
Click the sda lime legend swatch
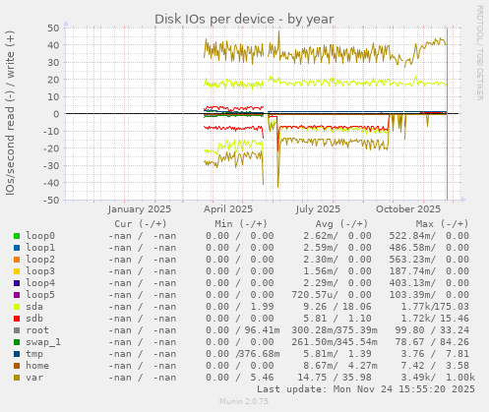click(x=17, y=307)
